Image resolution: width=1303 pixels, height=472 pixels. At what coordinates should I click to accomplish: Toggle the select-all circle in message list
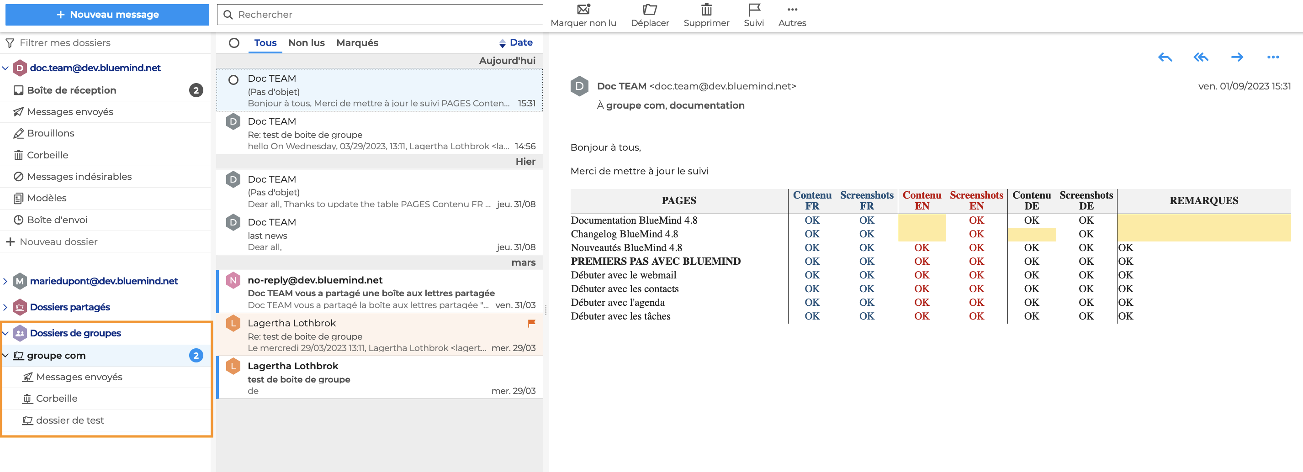pos(234,43)
